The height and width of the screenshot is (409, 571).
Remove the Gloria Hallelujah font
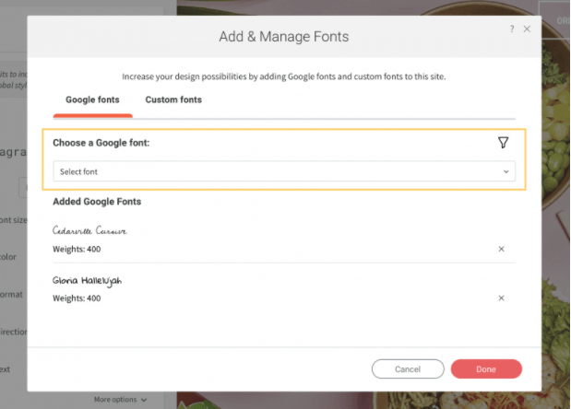(x=502, y=298)
